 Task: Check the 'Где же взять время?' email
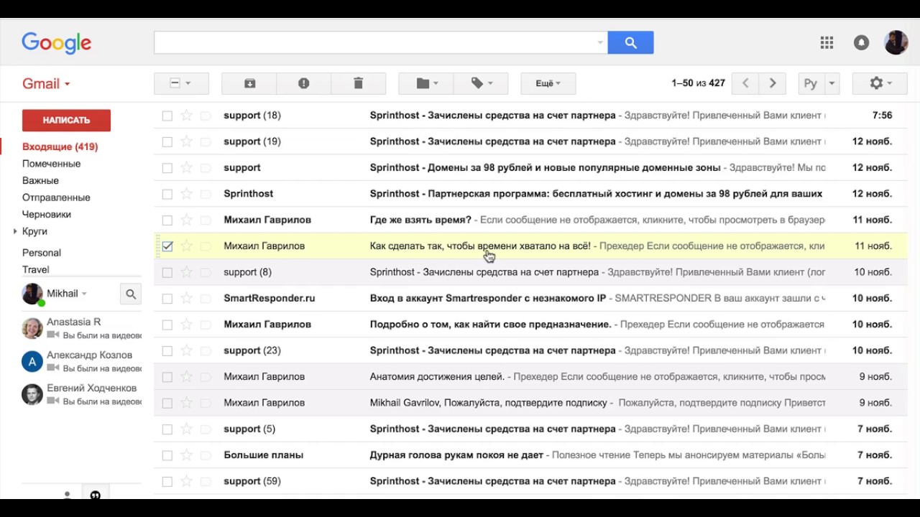pyautogui.click(x=167, y=220)
